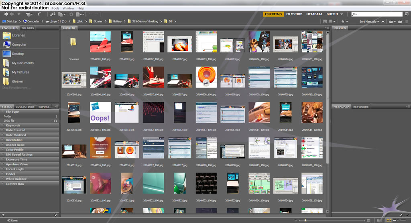This screenshot has width=411, height=223.
Task: Click the Gallery path segment
Action: point(115,22)
